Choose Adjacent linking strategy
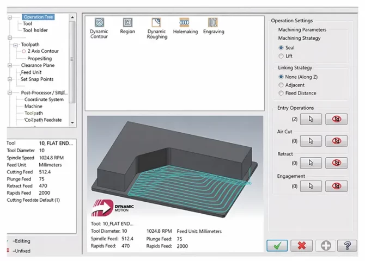Image resolution: width=365 pixels, height=261 pixels. point(281,85)
